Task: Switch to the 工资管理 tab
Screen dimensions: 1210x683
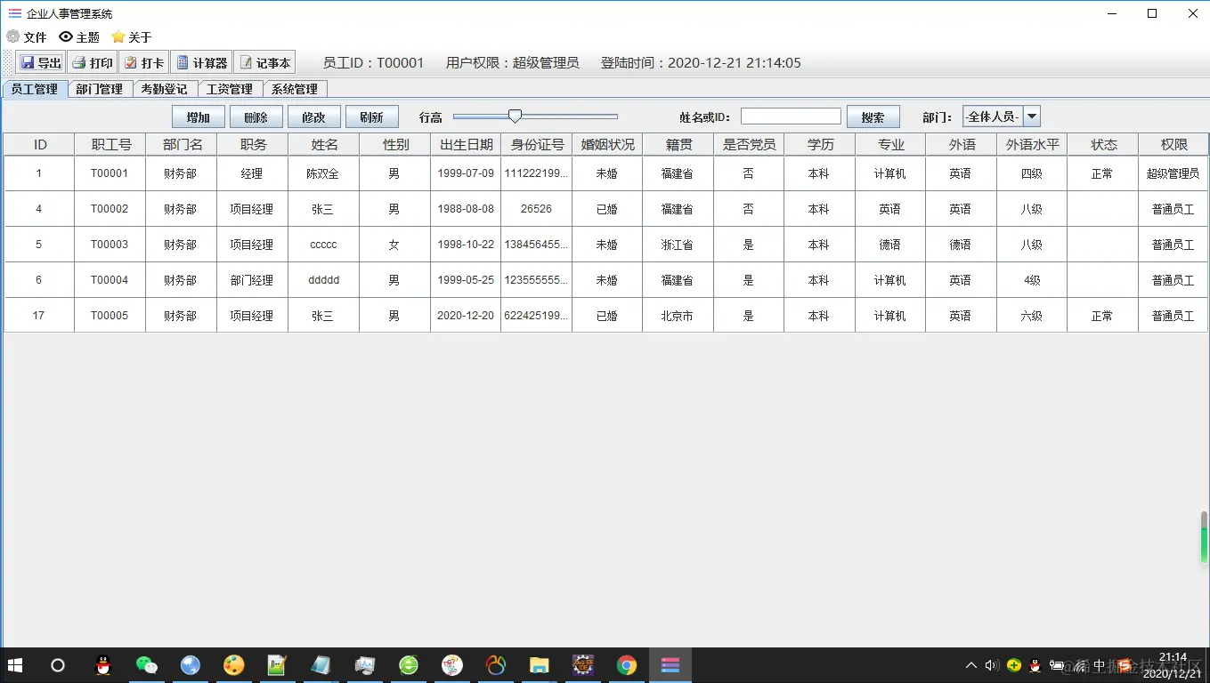Action: pyautogui.click(x=230, y=88)
